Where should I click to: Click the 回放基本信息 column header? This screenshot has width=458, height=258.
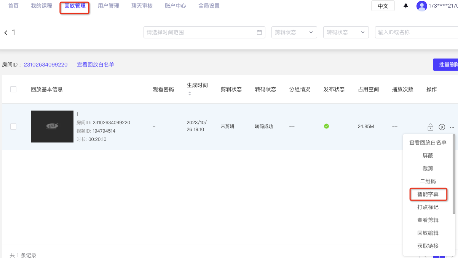(47, 89)
